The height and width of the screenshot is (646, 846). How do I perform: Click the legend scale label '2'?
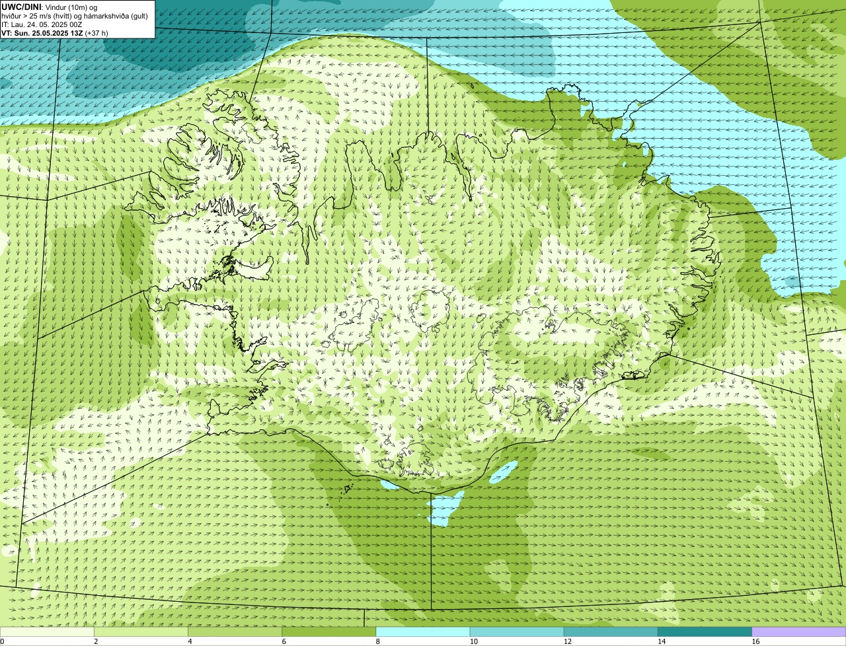click(x=96, y=641)
